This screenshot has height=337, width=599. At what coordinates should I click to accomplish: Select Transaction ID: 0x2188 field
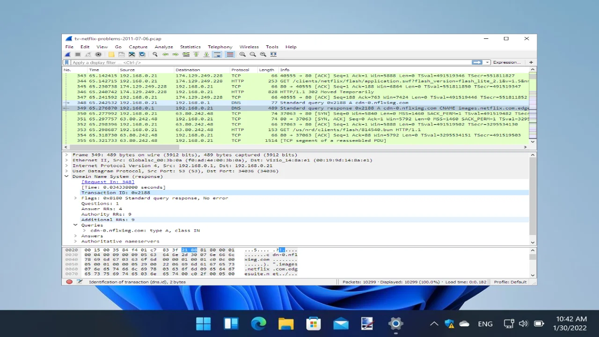pos(305,193)
